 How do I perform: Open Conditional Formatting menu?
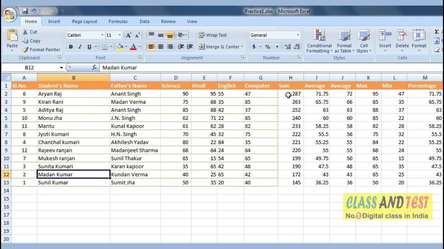[319, 41]
